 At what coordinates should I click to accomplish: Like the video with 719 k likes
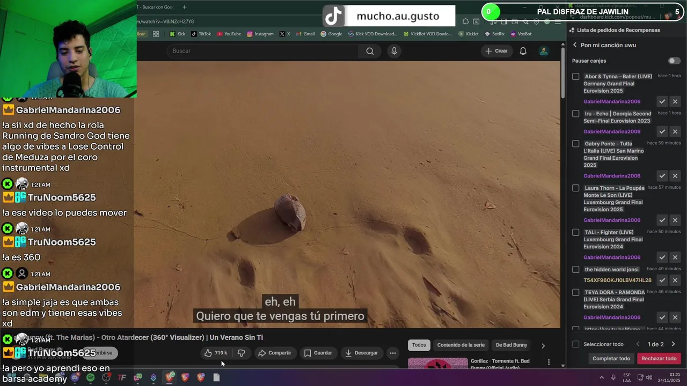(216, 353)
